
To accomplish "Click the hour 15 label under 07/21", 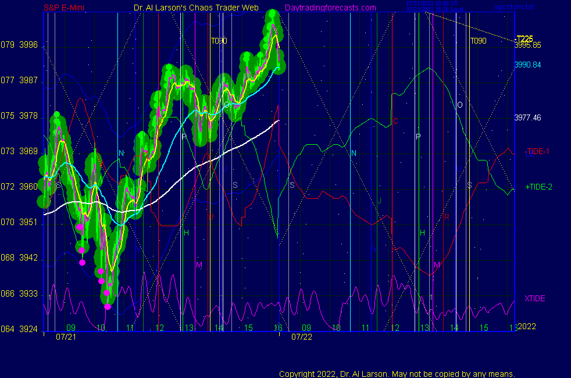I will pos(248,328).
